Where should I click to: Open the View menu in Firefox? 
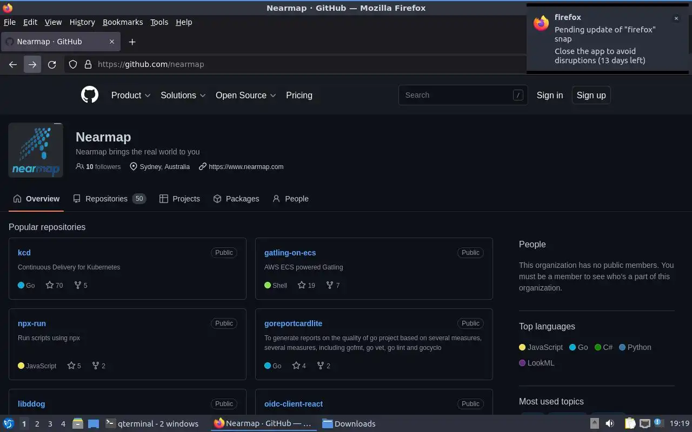point(53,22)
